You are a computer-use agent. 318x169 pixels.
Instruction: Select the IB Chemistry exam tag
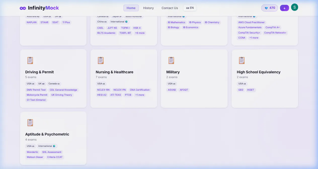coord(212,22)
